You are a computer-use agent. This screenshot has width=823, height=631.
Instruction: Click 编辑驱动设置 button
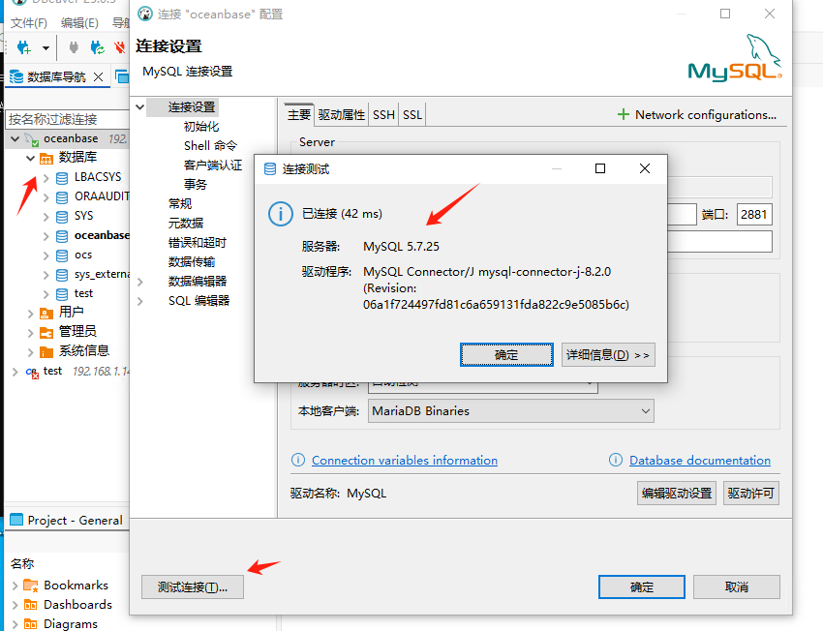(677, 494)
